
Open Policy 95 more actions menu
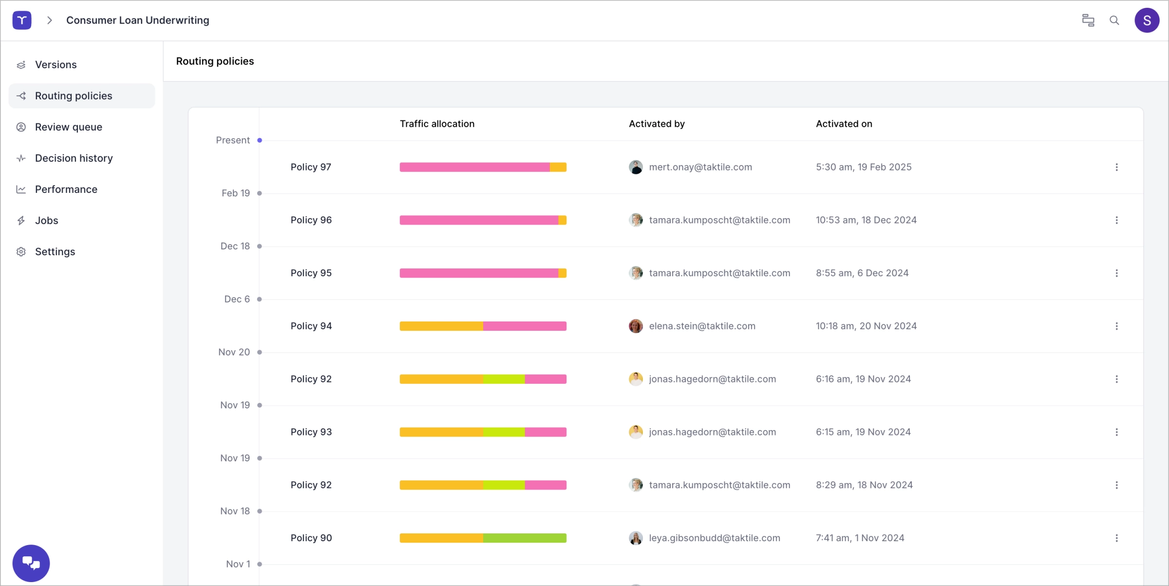tap(1116, 273)
